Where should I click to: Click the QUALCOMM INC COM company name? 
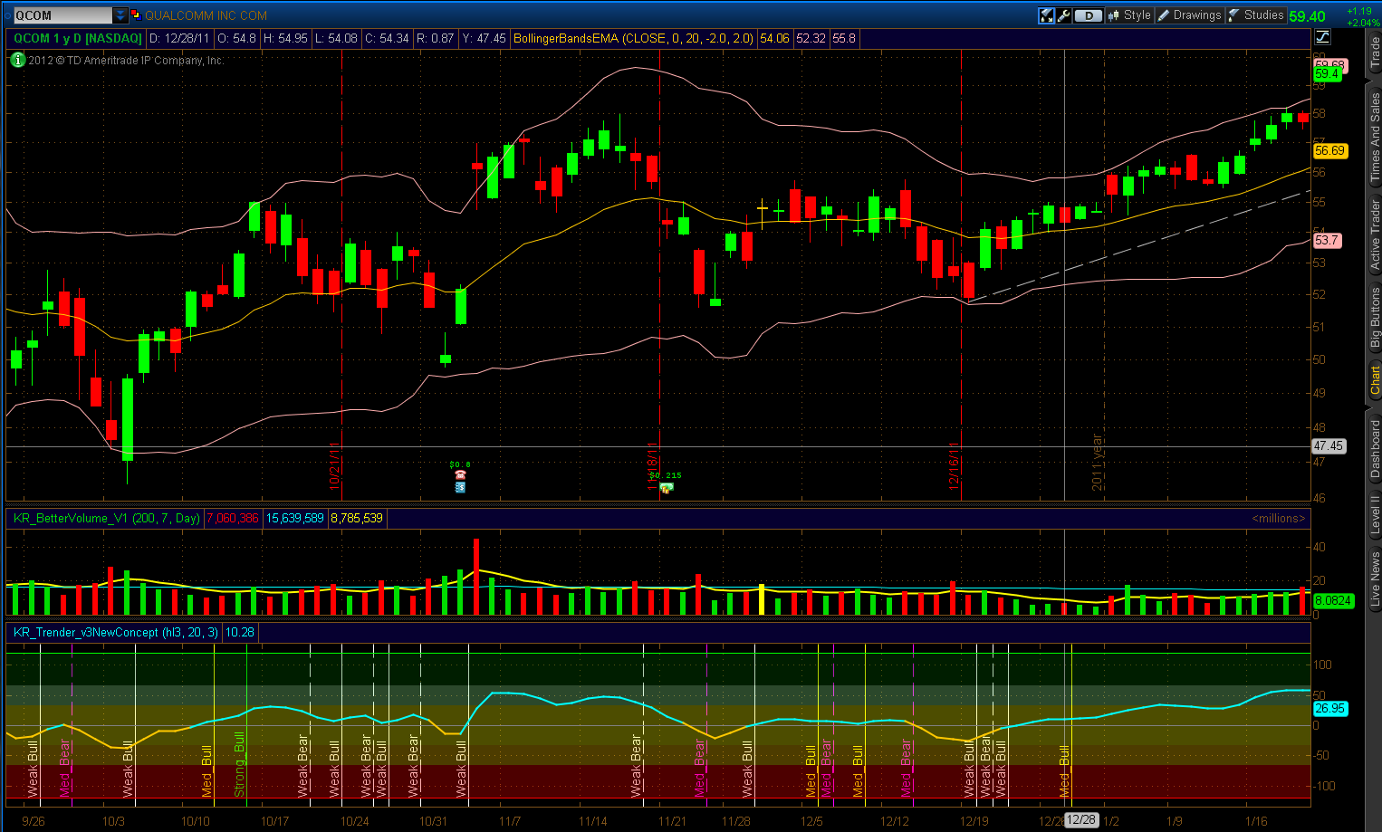tap(206, 15)
